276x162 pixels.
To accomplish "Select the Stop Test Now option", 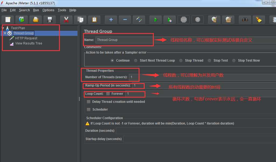I will (x=234, y=61).
